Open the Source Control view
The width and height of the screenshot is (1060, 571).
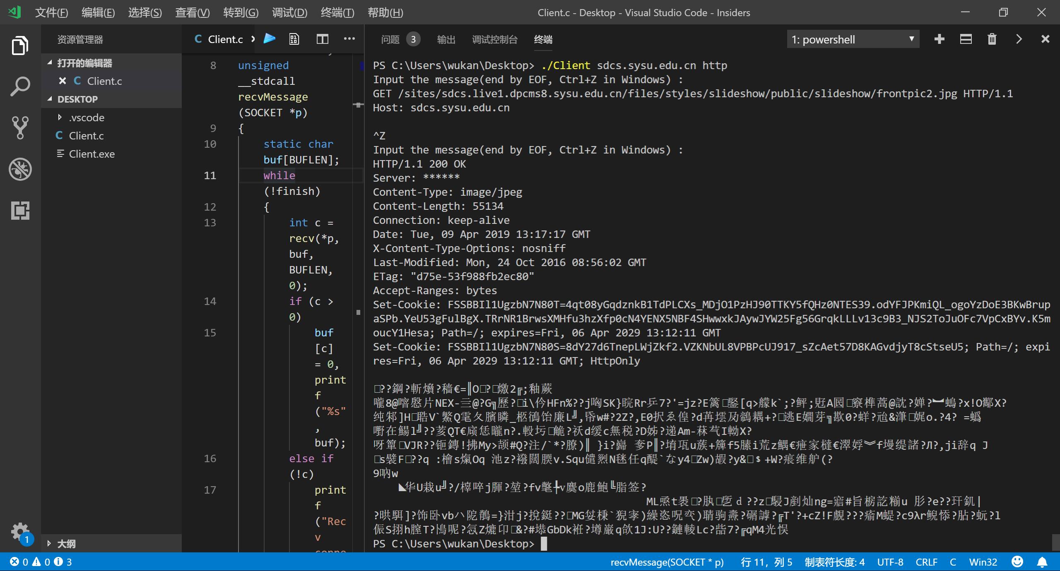point(20,127)
